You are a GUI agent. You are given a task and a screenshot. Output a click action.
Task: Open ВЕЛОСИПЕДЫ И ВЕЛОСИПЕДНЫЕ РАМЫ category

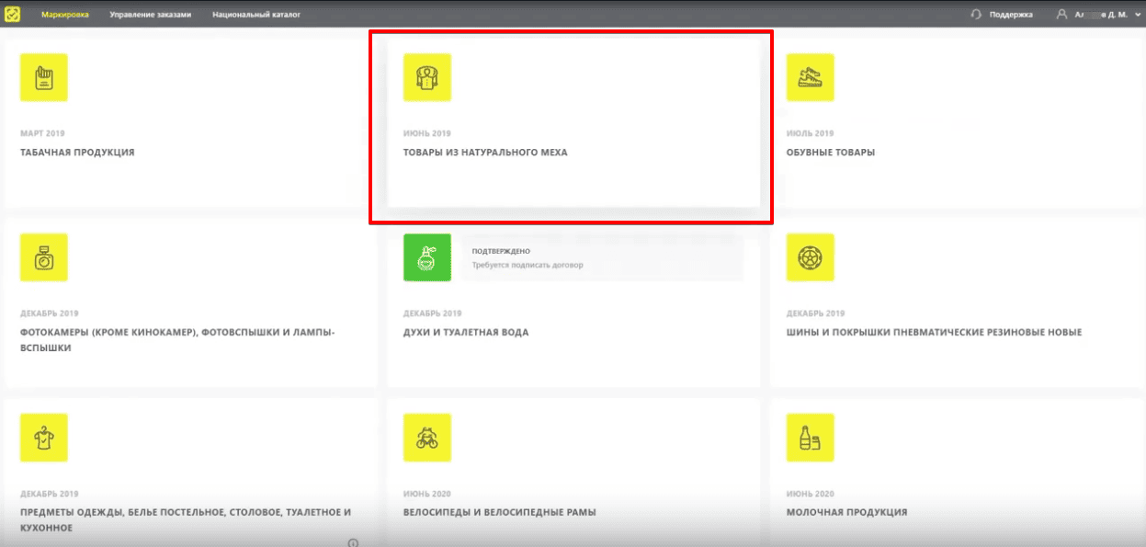(499, 513)
